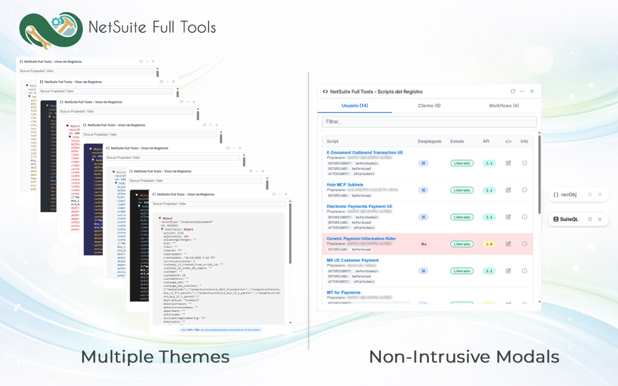Open editor for E-Document Outbound Transaction UE
Image resolution: width=618 pixels, height=386 pixels.
(508, 163)
